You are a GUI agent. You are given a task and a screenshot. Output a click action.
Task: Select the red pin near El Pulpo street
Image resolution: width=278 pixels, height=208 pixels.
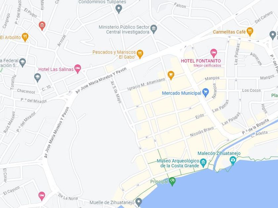pyautogui.click(x=42, y=26)
